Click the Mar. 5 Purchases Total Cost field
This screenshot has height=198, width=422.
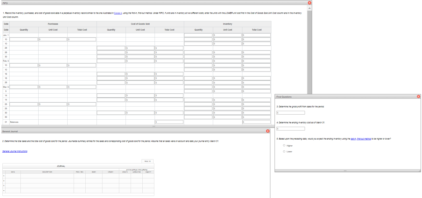82,87
